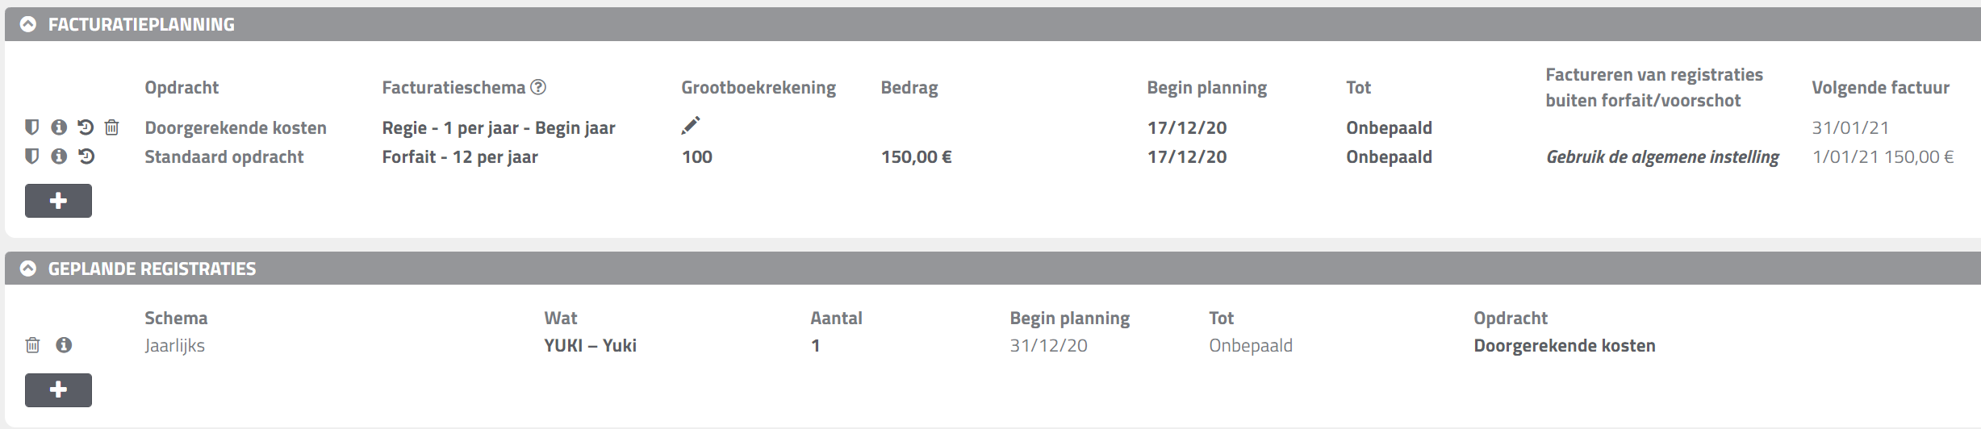Open the Standaard opdracht link
Screen dimensions: 1981x429
tap(224, 156)
